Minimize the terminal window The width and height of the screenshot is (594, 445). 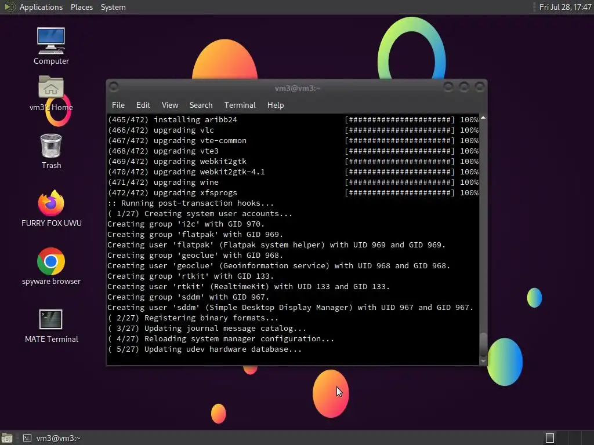(x=448, y=87)
